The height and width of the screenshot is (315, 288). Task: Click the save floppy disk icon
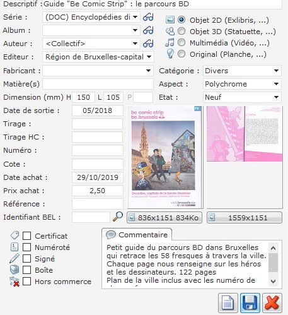coord(250,303)
